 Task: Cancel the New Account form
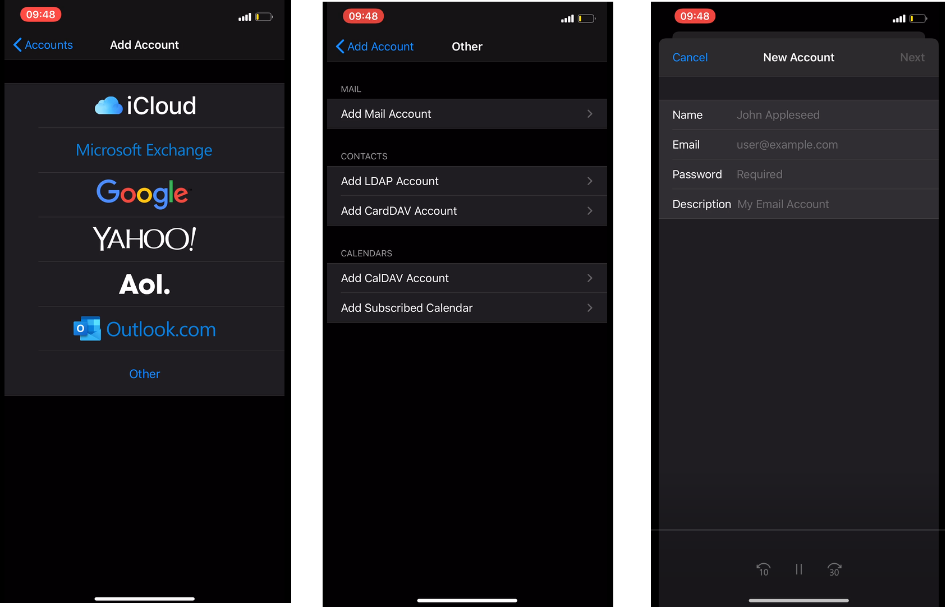[x=690, y=57]
